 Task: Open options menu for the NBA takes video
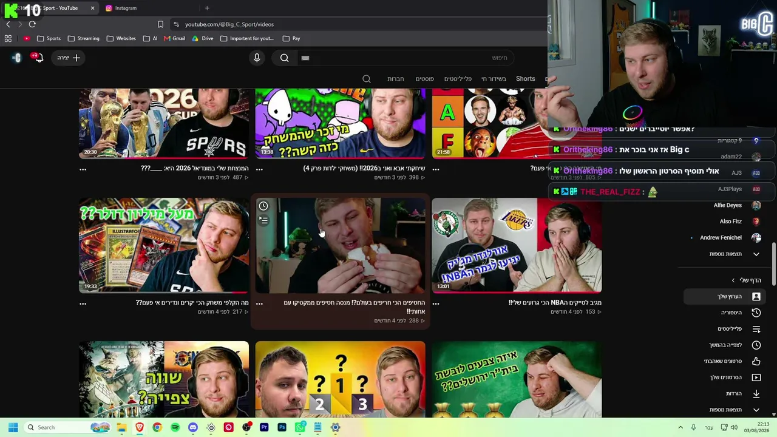pos(436,303)
